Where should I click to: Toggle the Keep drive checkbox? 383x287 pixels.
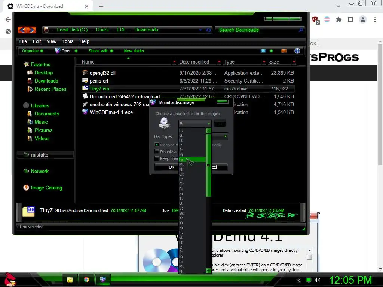(x=157, y=158)
